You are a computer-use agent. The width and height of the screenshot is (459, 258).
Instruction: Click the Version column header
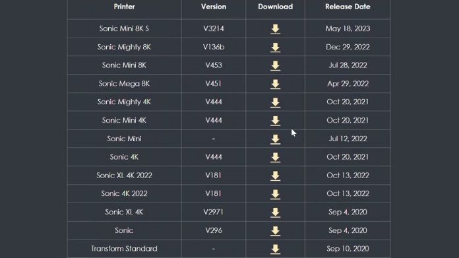click(x=214, y=7)
